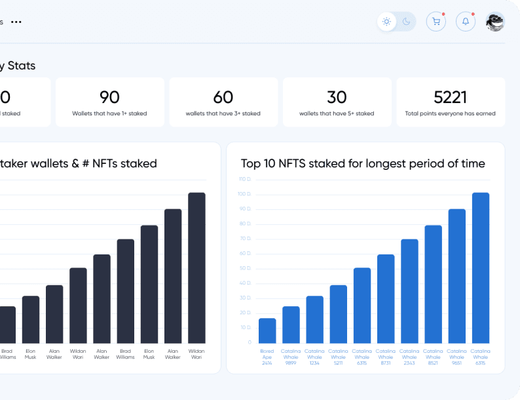Viewport: 520px width, 400px height.
Task: Pick the Catalina Whale 5211 bar
Action: point(339,313)
